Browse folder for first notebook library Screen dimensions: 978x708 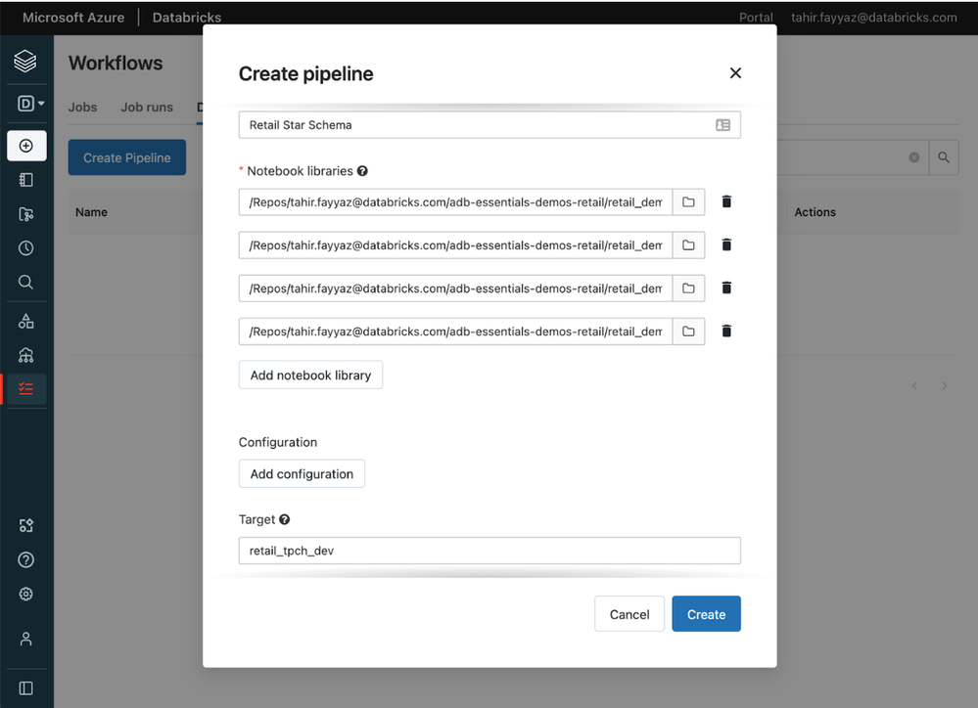(688, 201)
